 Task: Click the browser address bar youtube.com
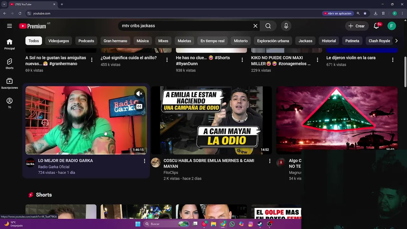pos(42,13)
